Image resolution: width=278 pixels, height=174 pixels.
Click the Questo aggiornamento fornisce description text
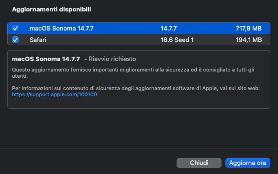[133, 73]
